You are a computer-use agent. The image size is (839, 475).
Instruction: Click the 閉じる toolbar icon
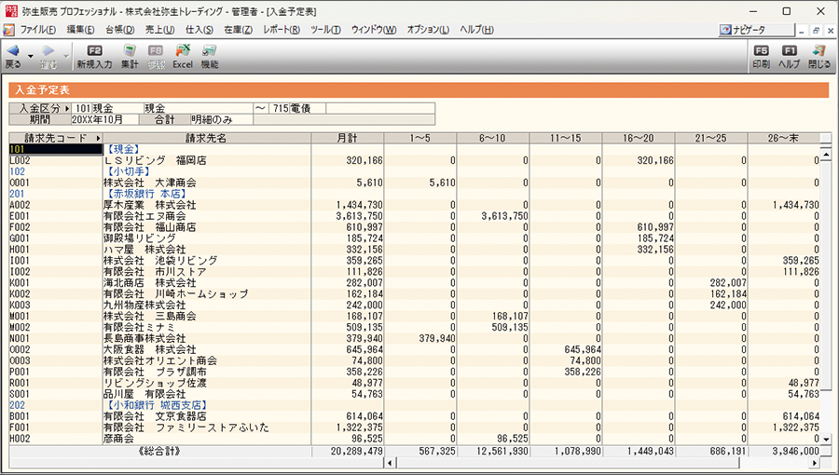(x=818, y=50)
